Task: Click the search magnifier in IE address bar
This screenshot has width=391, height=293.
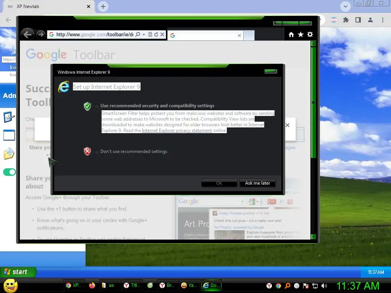Action: (137, 34)
